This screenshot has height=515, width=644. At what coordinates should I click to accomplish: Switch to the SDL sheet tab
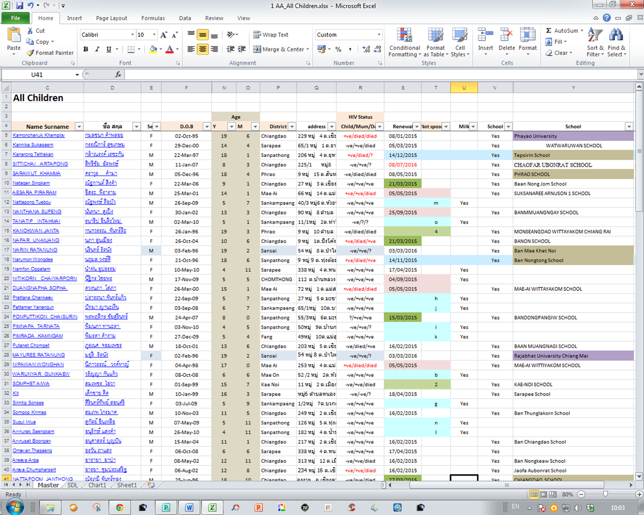click(x=73, y=485)
